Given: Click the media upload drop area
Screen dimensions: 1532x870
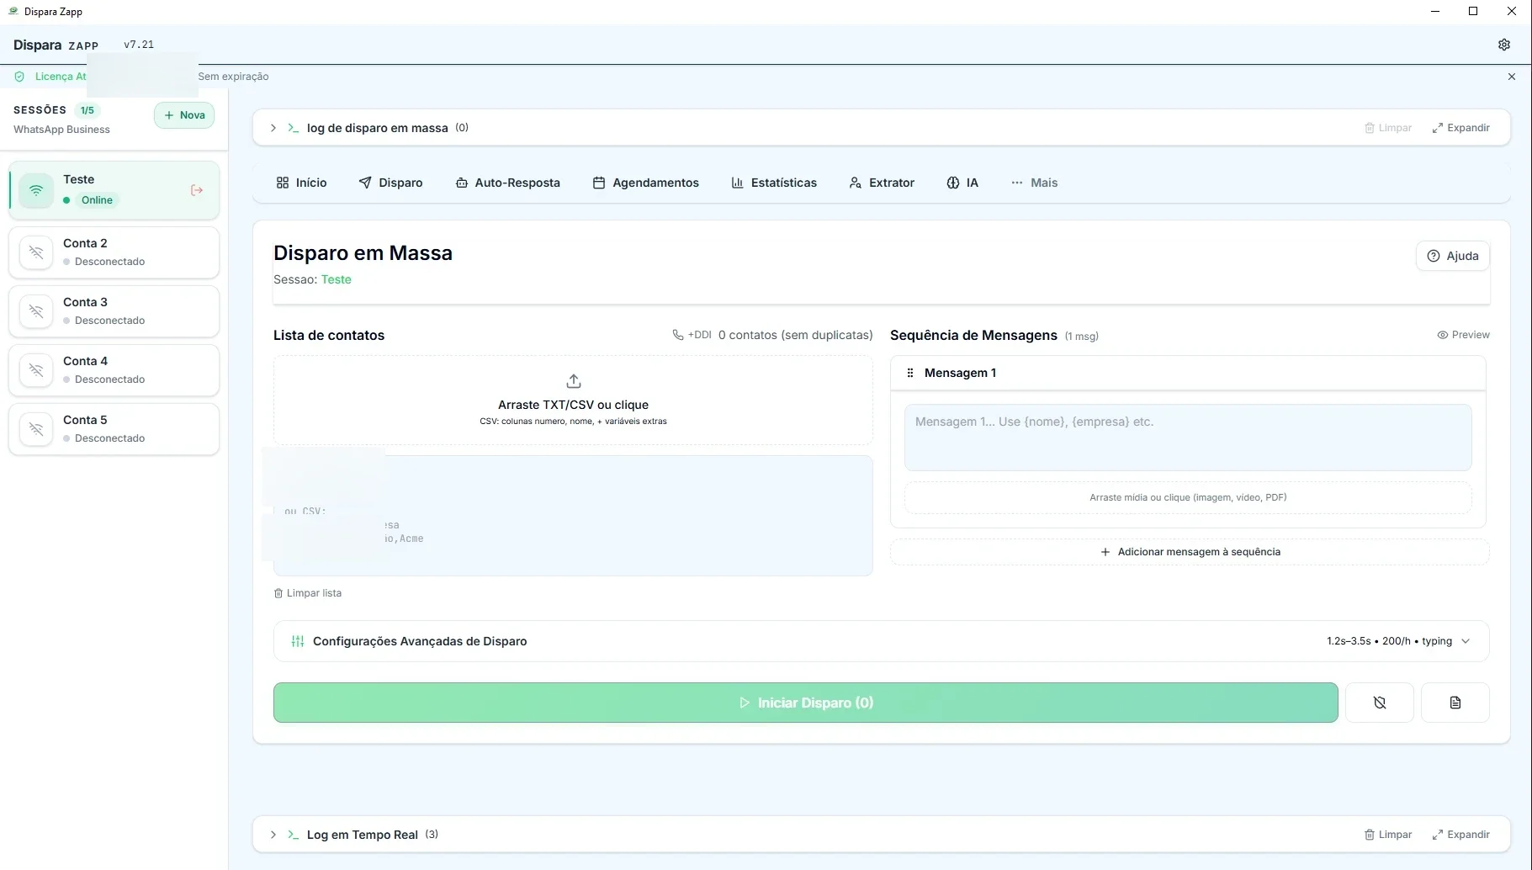Looking at the screenshot, I should (x=1188, y=497).
